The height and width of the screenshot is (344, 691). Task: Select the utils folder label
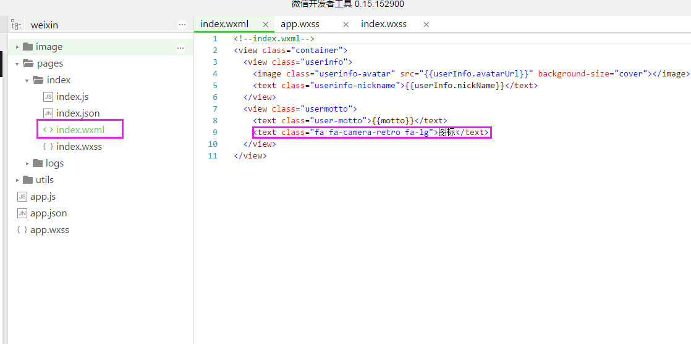point(45,179)
